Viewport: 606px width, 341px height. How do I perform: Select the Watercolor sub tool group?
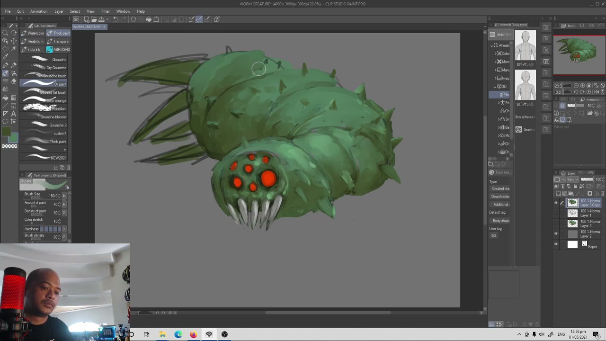(33, 33)
